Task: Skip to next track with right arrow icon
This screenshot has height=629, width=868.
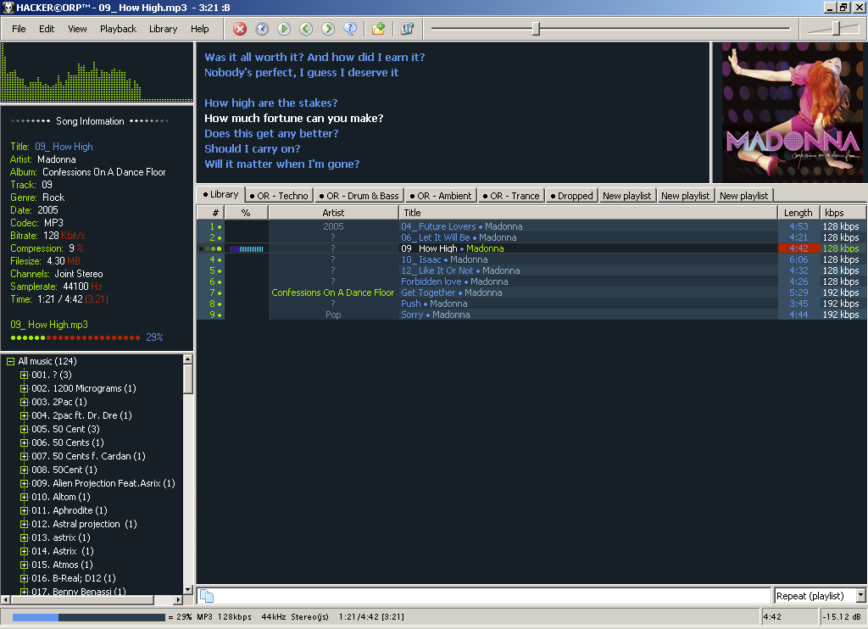Action: [328, 29]
